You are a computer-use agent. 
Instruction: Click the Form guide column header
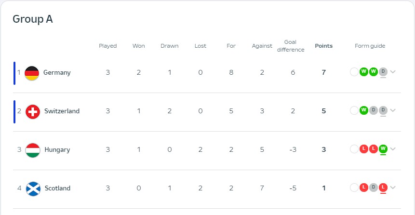(370, 46)
